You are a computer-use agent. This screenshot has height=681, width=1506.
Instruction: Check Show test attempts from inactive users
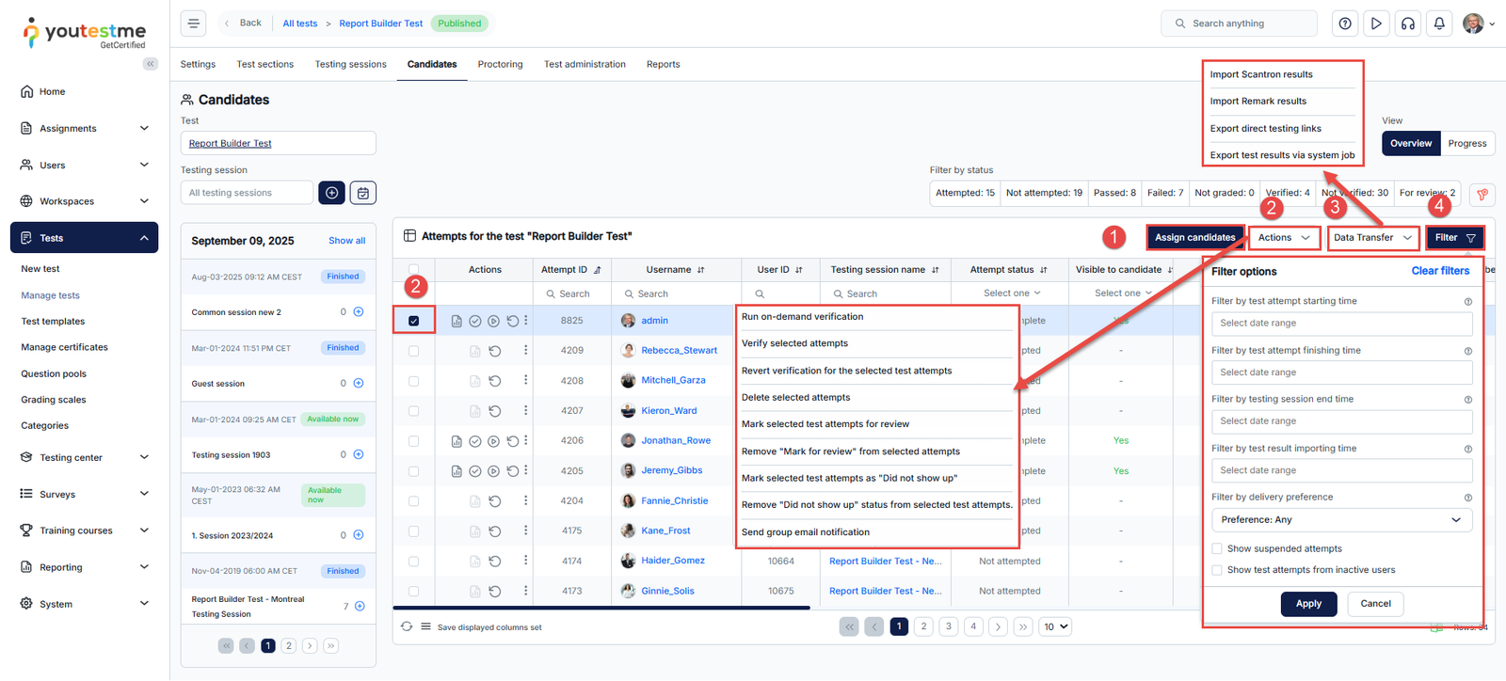[x=1217, y=570]
